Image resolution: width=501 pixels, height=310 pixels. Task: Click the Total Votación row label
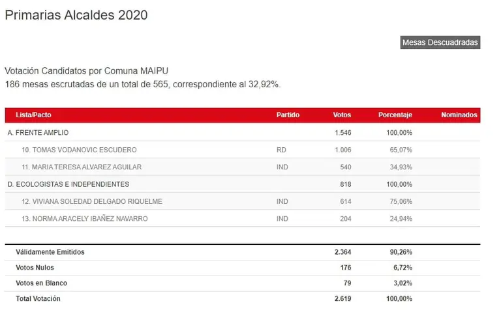coord(38,299)
